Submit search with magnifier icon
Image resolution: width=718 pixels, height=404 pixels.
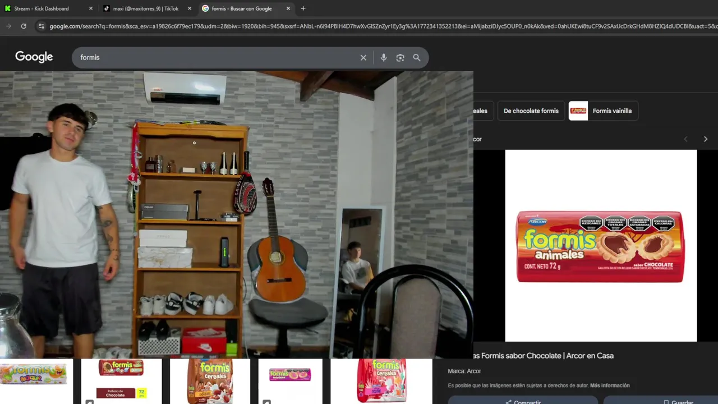(417, 57)
